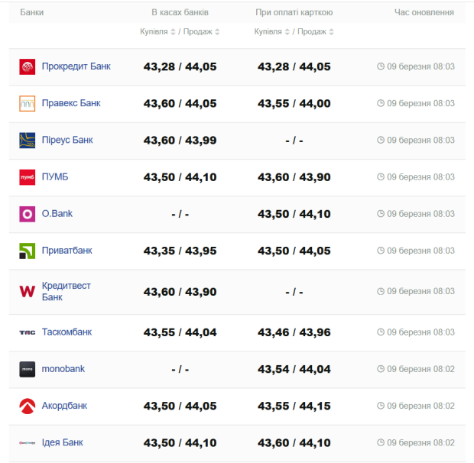The height and width of the screenshot is (463, 474).
Task: Click the red ПУМБ logo icon
Action: (28, 177)
